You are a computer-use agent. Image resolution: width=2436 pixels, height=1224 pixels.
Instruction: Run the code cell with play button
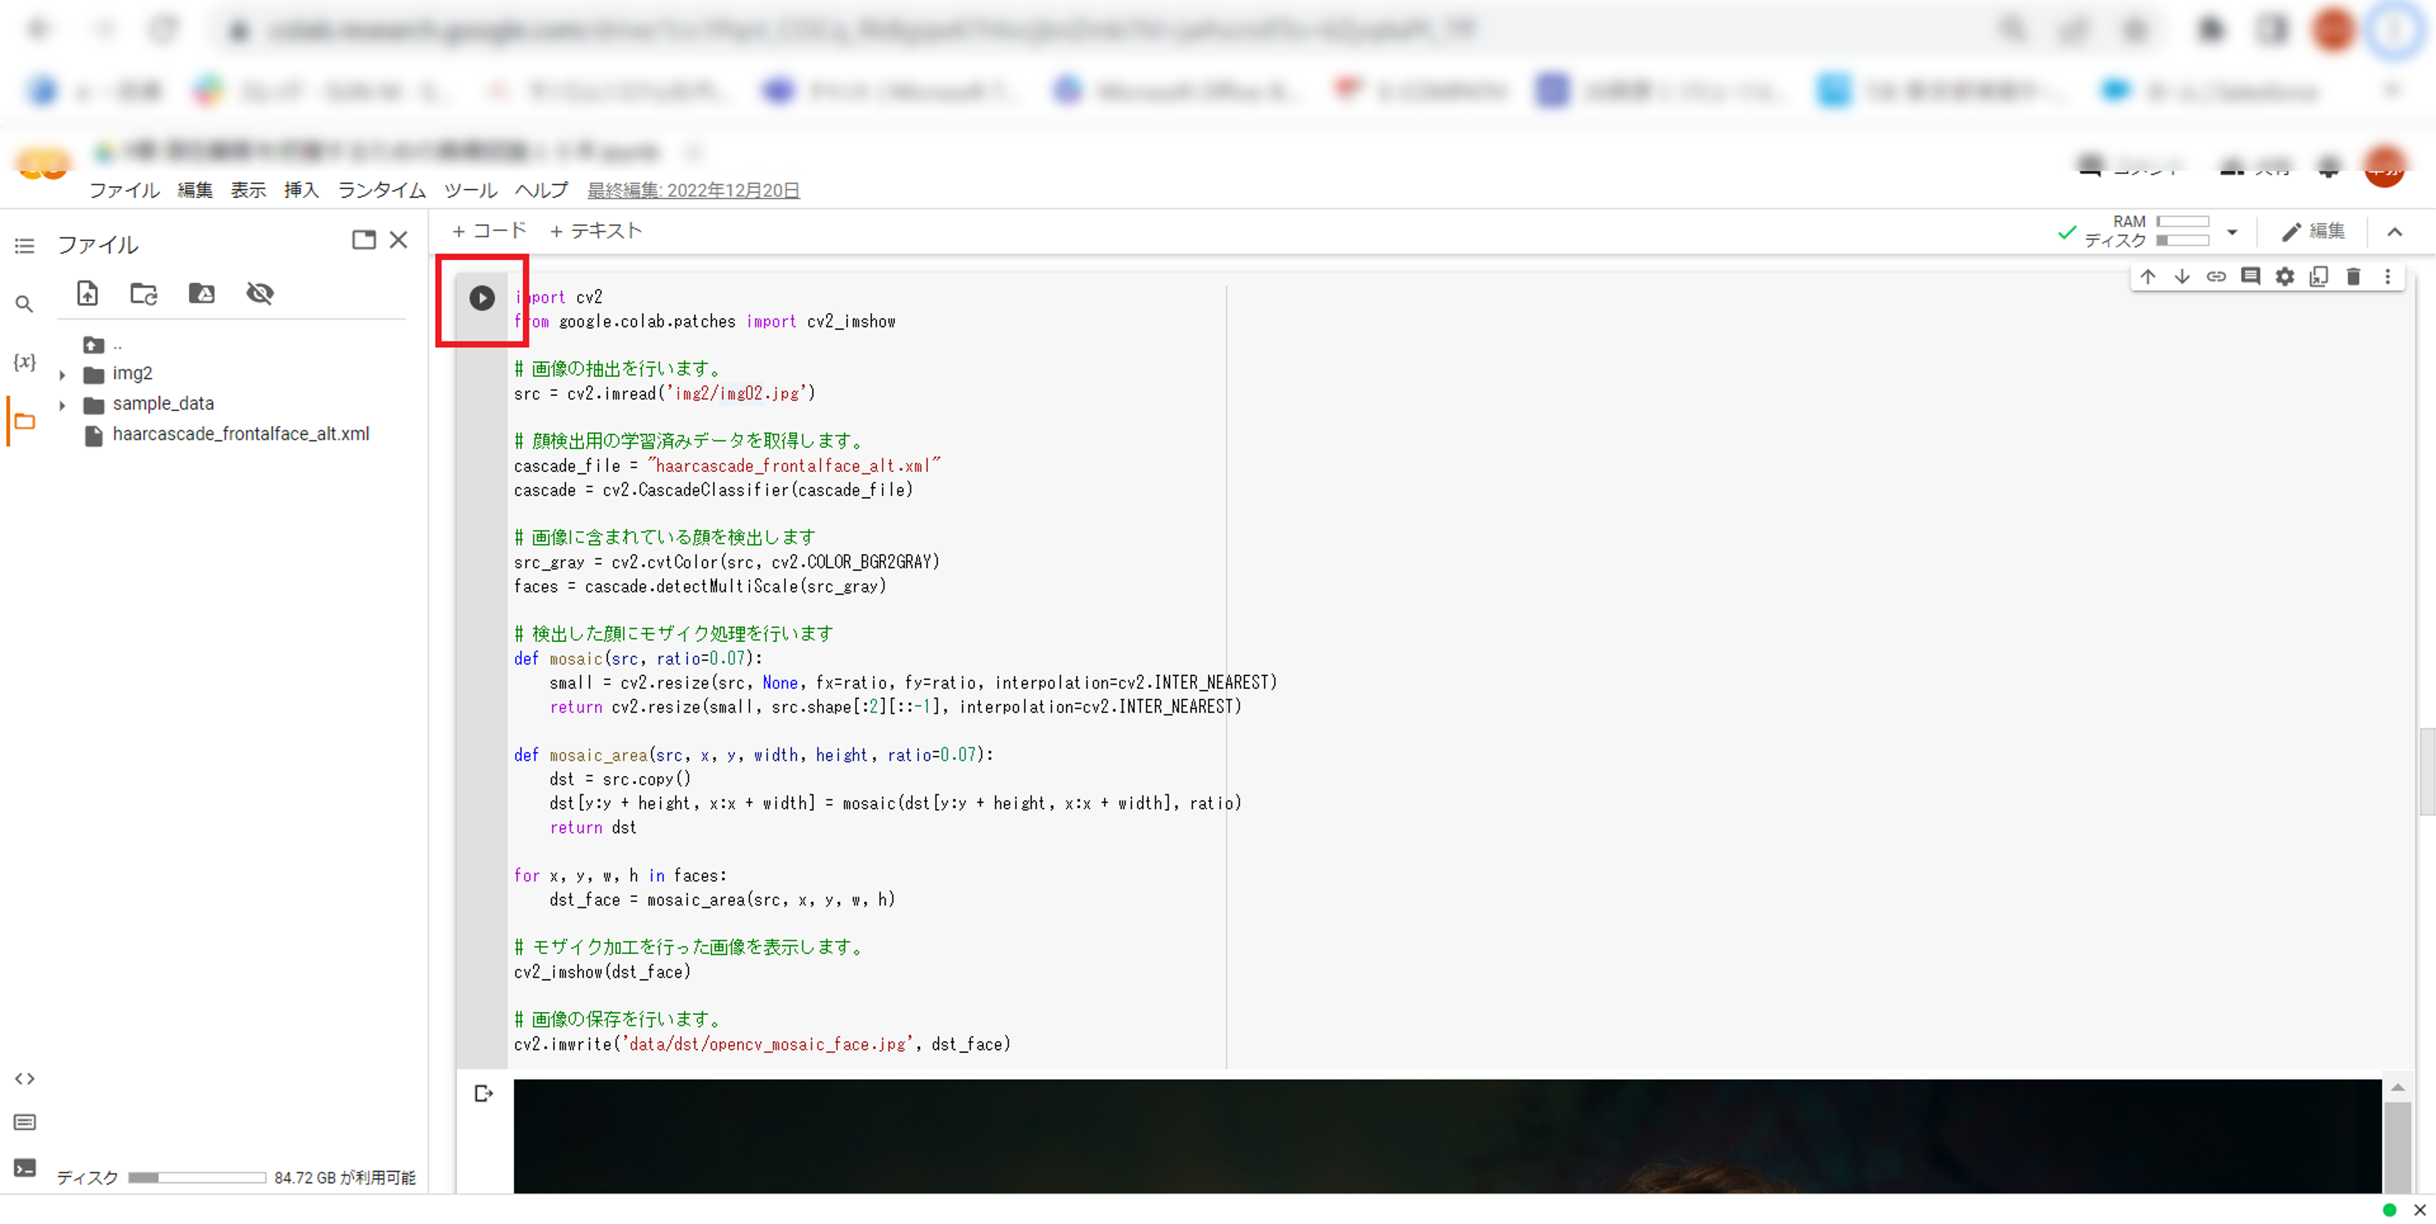point(481,298)
